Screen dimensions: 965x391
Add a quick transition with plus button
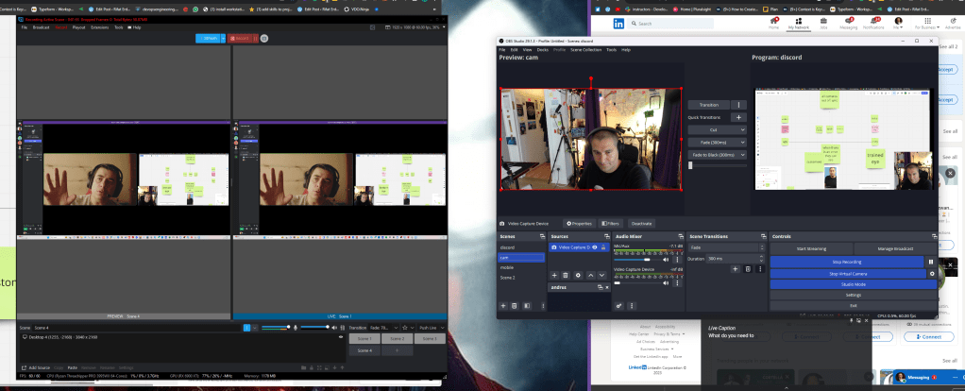(x=738, y=117)
